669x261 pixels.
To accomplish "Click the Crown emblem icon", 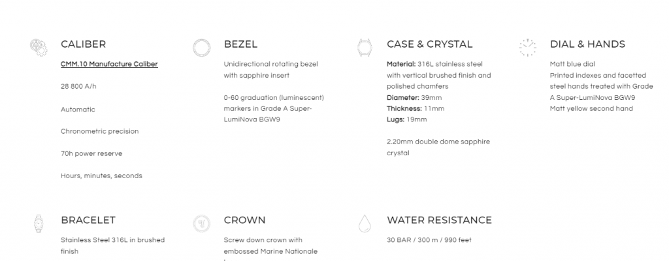I will pos(201,224).
